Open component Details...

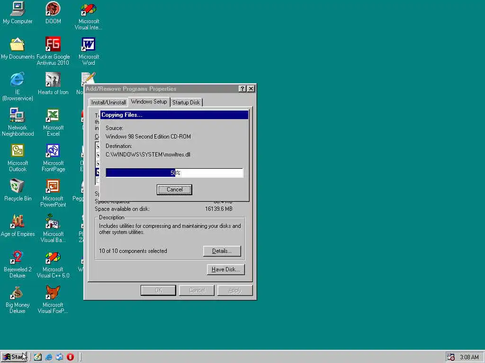(222, 251)
